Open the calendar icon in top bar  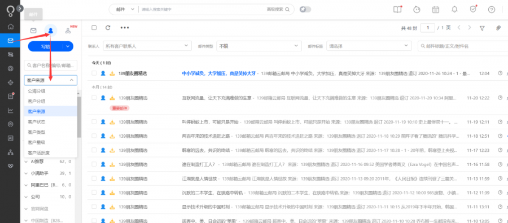coord(436,10)
